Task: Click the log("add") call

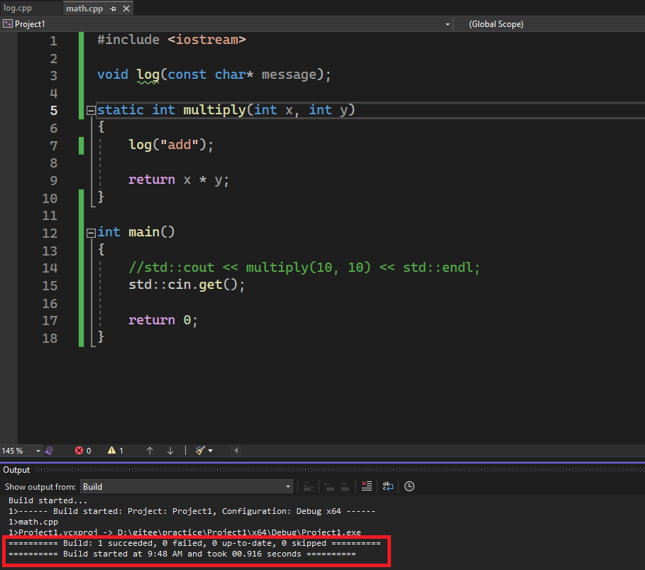Action: 171,145
